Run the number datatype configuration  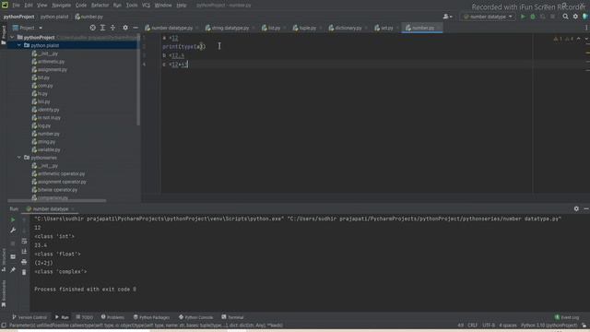(523, 17)
